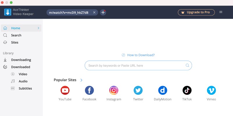The height and width of the screenshot is (116, 233).
Task: Click the Video play icon
Action: click(13, 74)
